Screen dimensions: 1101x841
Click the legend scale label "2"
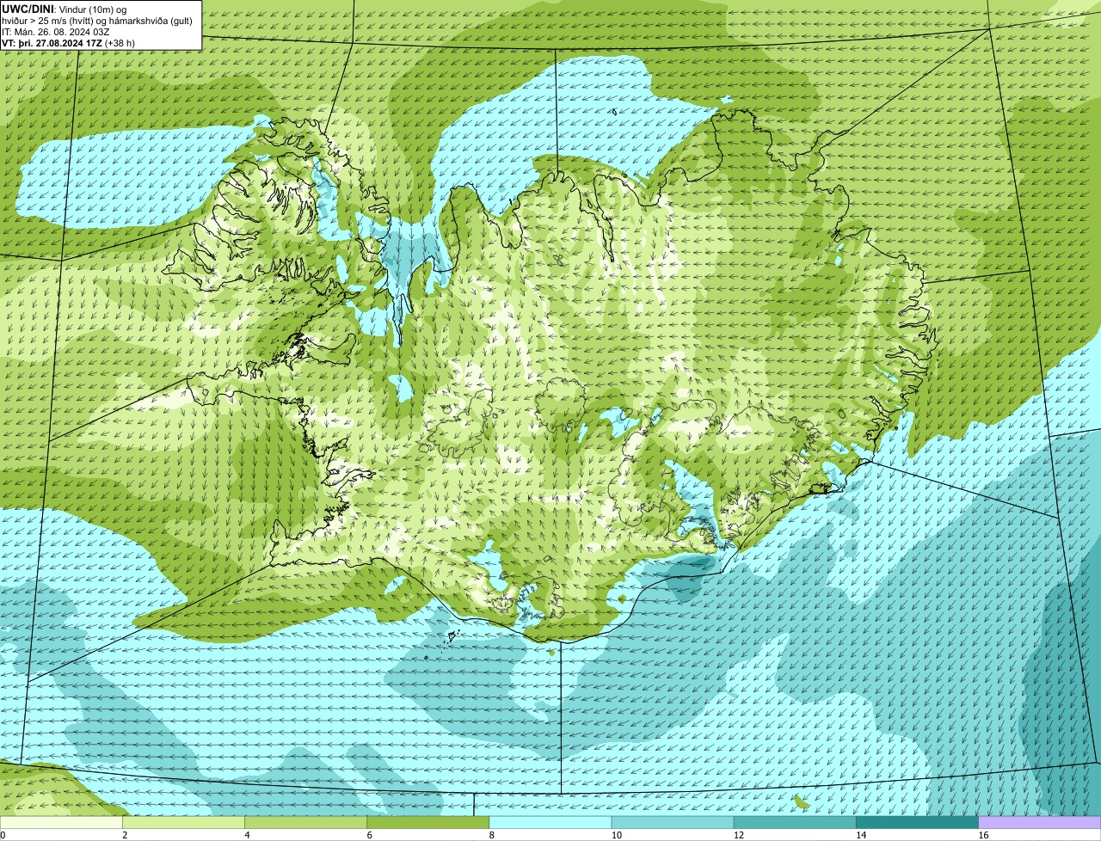click(125, 835)
